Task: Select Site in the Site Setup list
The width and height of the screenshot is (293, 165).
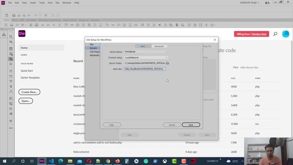Action: pyautogui.click(x=92, y=44)
